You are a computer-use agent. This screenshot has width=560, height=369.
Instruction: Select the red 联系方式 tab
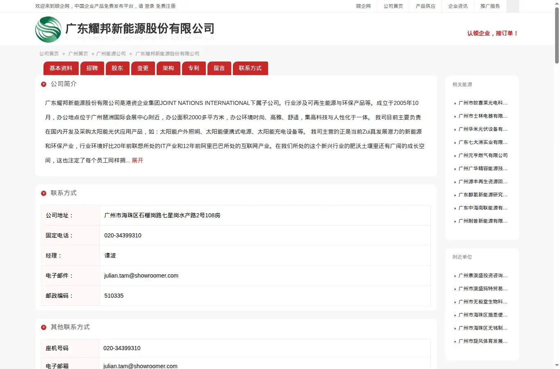[x=250, y=68]
